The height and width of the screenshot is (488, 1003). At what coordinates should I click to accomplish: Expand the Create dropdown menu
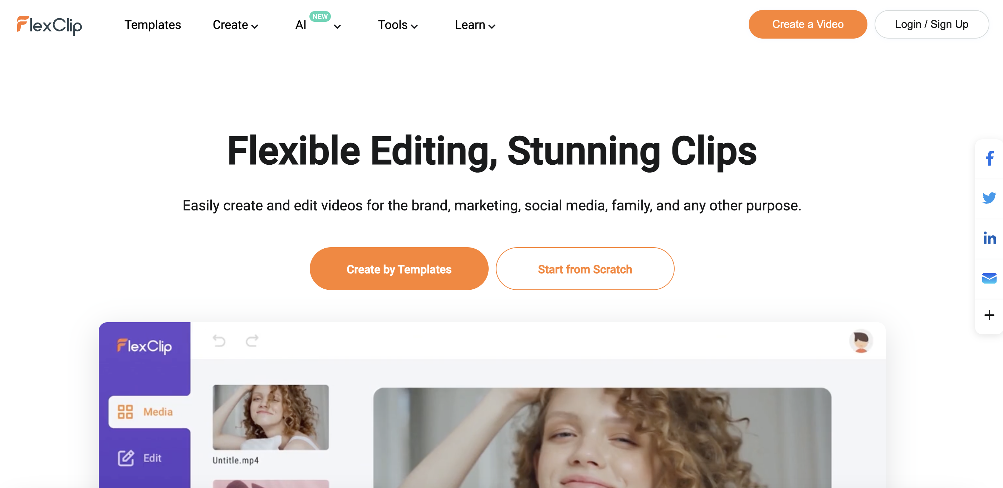coord(236,25)
